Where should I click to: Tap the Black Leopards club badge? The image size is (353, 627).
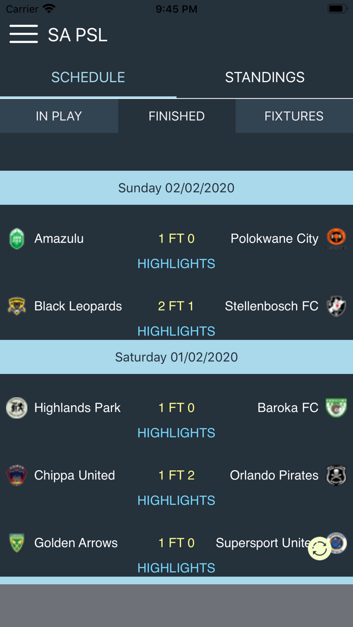click(x=17, y=306)
